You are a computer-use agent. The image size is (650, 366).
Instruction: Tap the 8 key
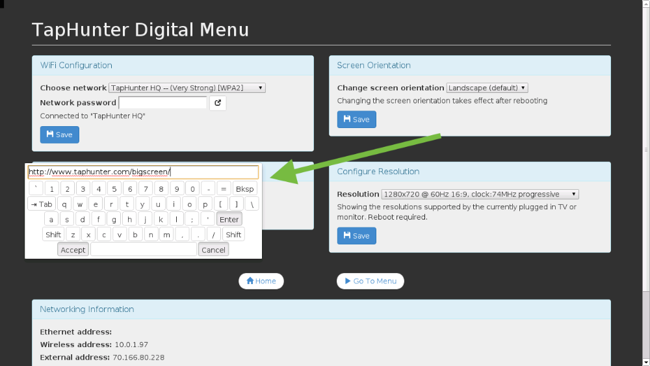161,189
